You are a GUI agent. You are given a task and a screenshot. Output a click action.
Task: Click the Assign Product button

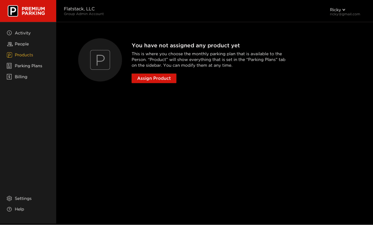pos(154,78)
